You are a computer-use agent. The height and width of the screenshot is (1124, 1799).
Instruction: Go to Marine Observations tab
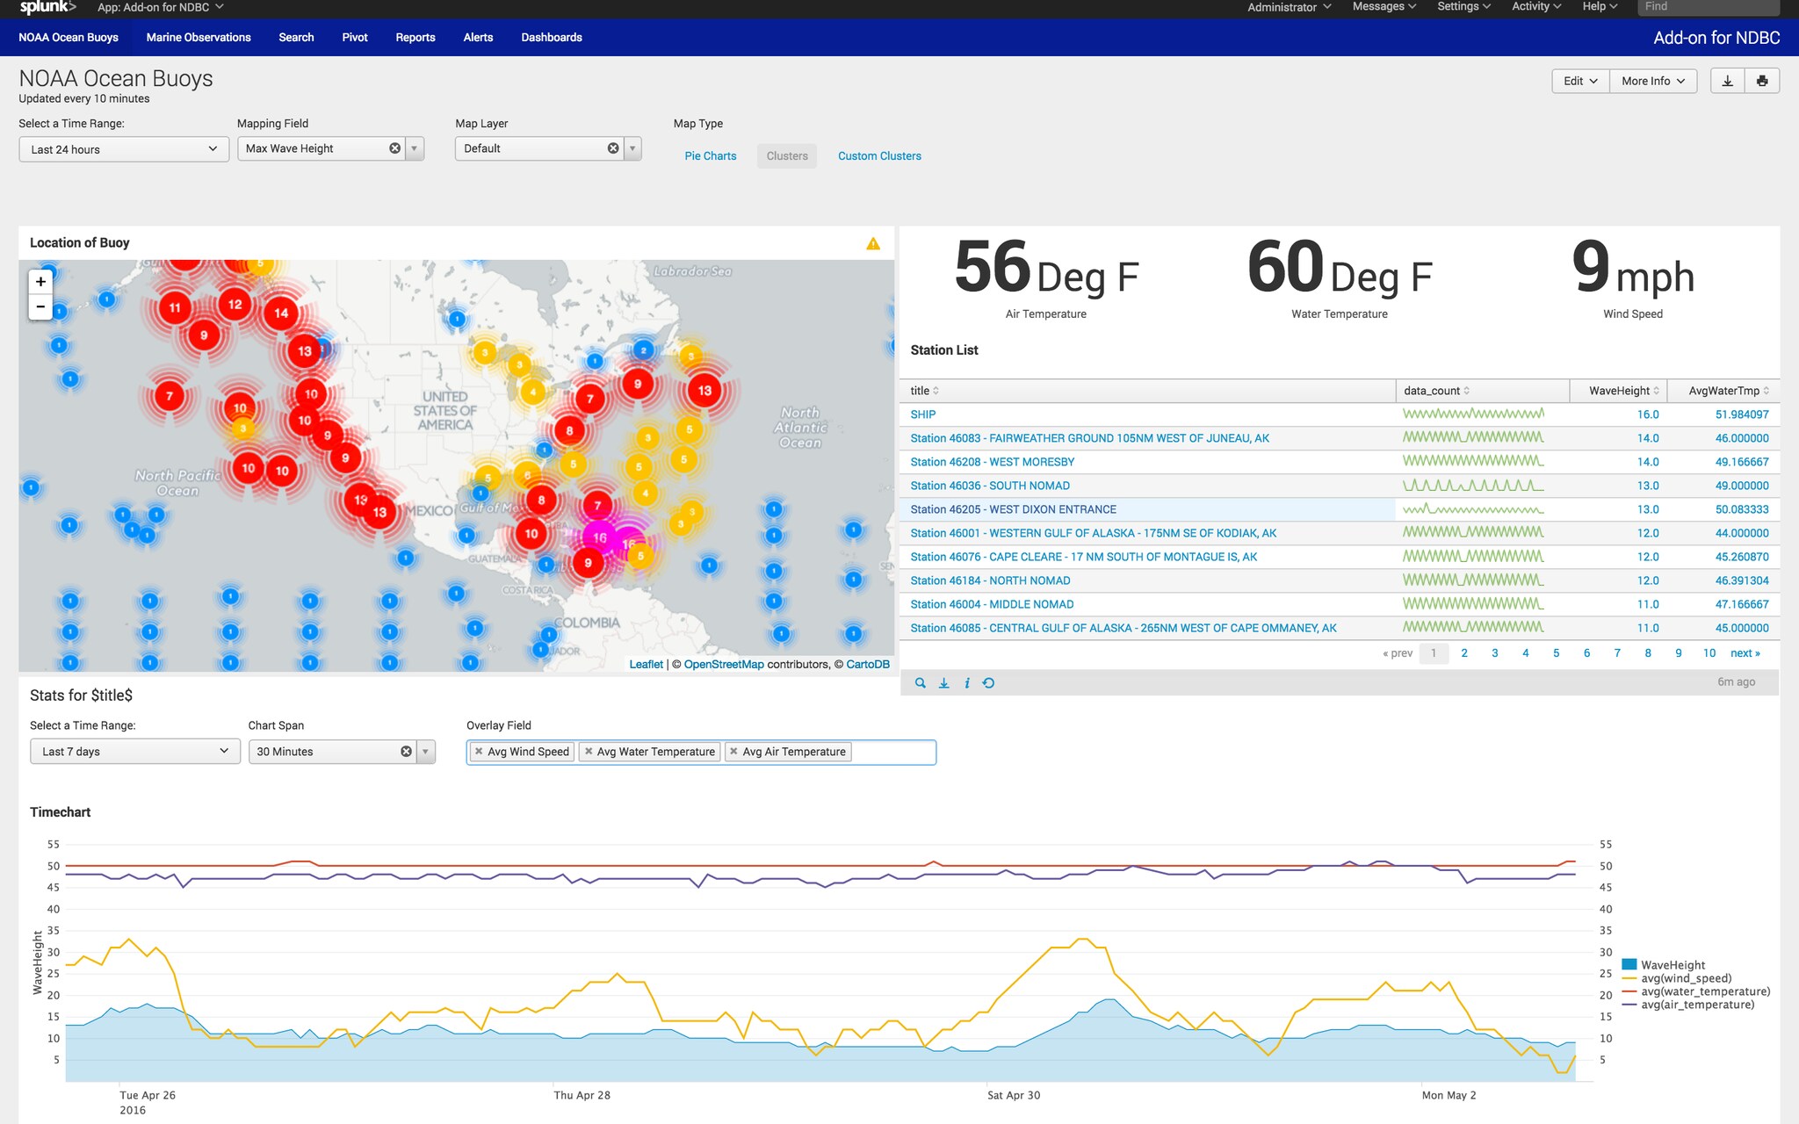199,38
